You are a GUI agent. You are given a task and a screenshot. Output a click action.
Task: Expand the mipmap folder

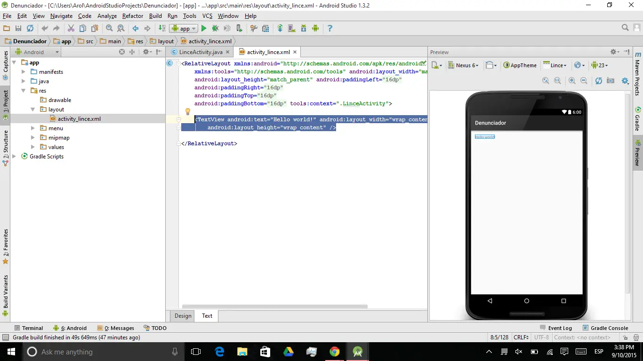click(x=33, y=138)
